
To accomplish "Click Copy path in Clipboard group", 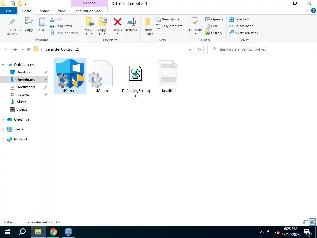I will coord(61,26).
